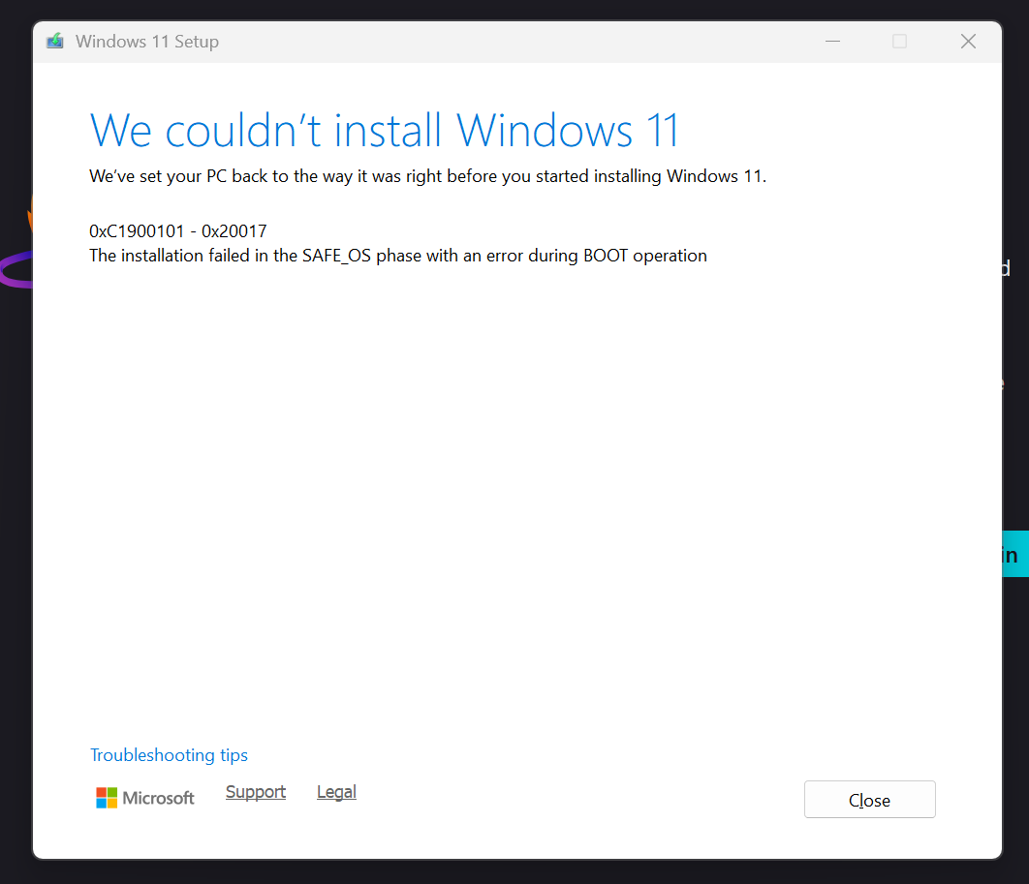The height and width of the screenshot is (884, 1029).
Task: Open the Troubleshooting tips link
Action: point(169,755)
